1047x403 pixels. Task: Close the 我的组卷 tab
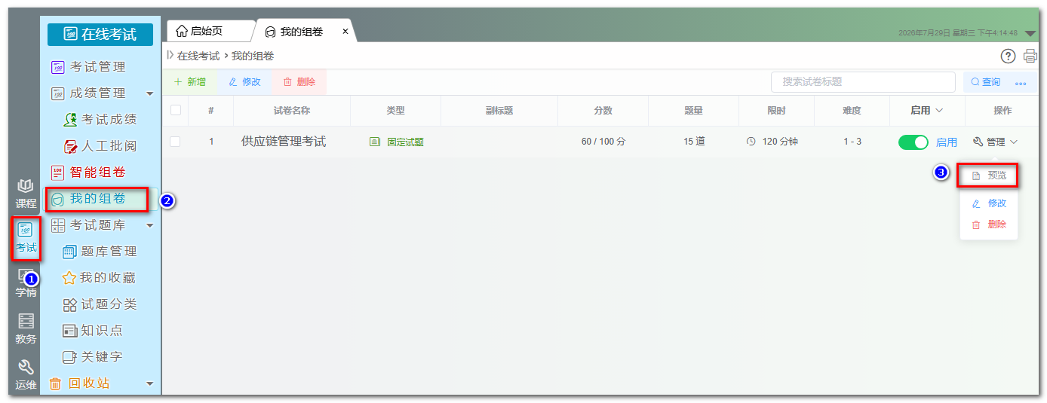click(x=345, y=32)
